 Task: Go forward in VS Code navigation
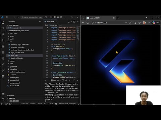point(18,17)
